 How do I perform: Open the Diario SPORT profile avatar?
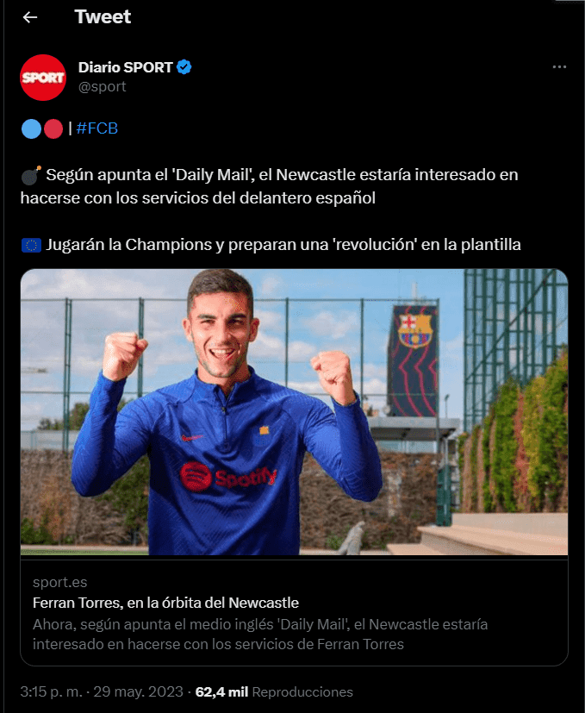pyautogui.click(x=43, y=77)
